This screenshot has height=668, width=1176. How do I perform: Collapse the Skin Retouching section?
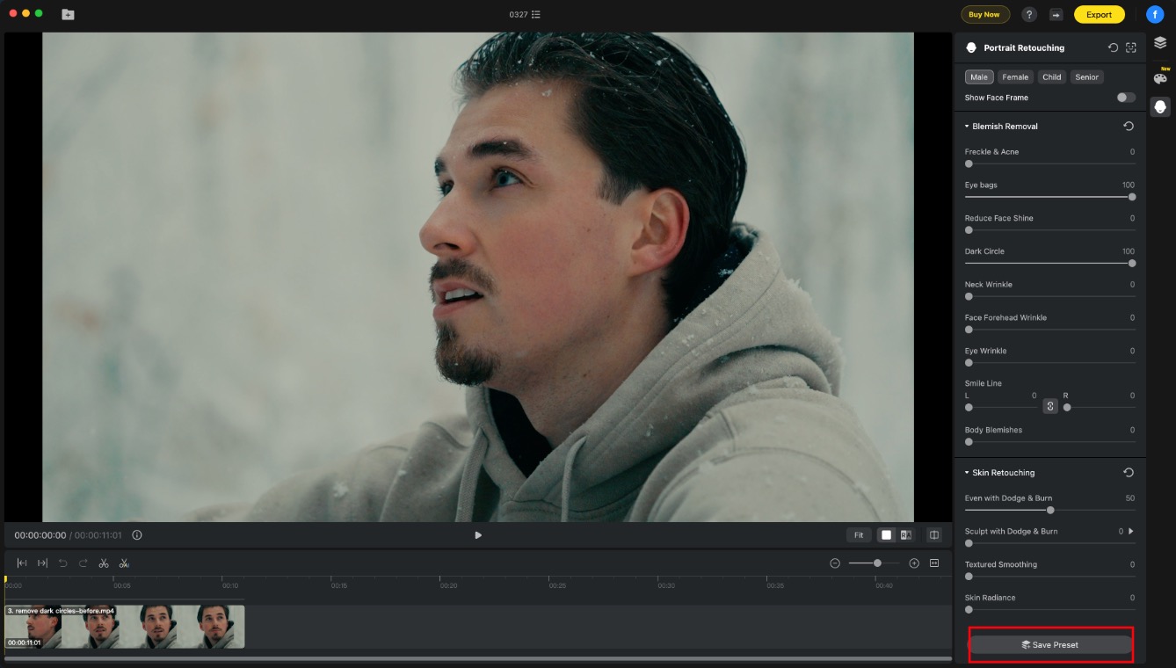(967, 473)
